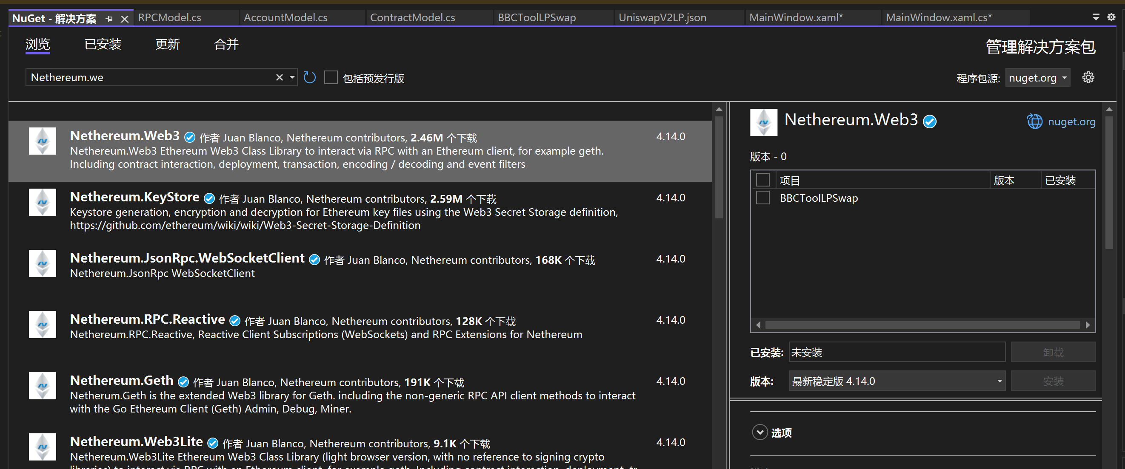Clear the Nethereum.we search text
Viewport: 1125px width, 469px height.
(x=280, y=78)
